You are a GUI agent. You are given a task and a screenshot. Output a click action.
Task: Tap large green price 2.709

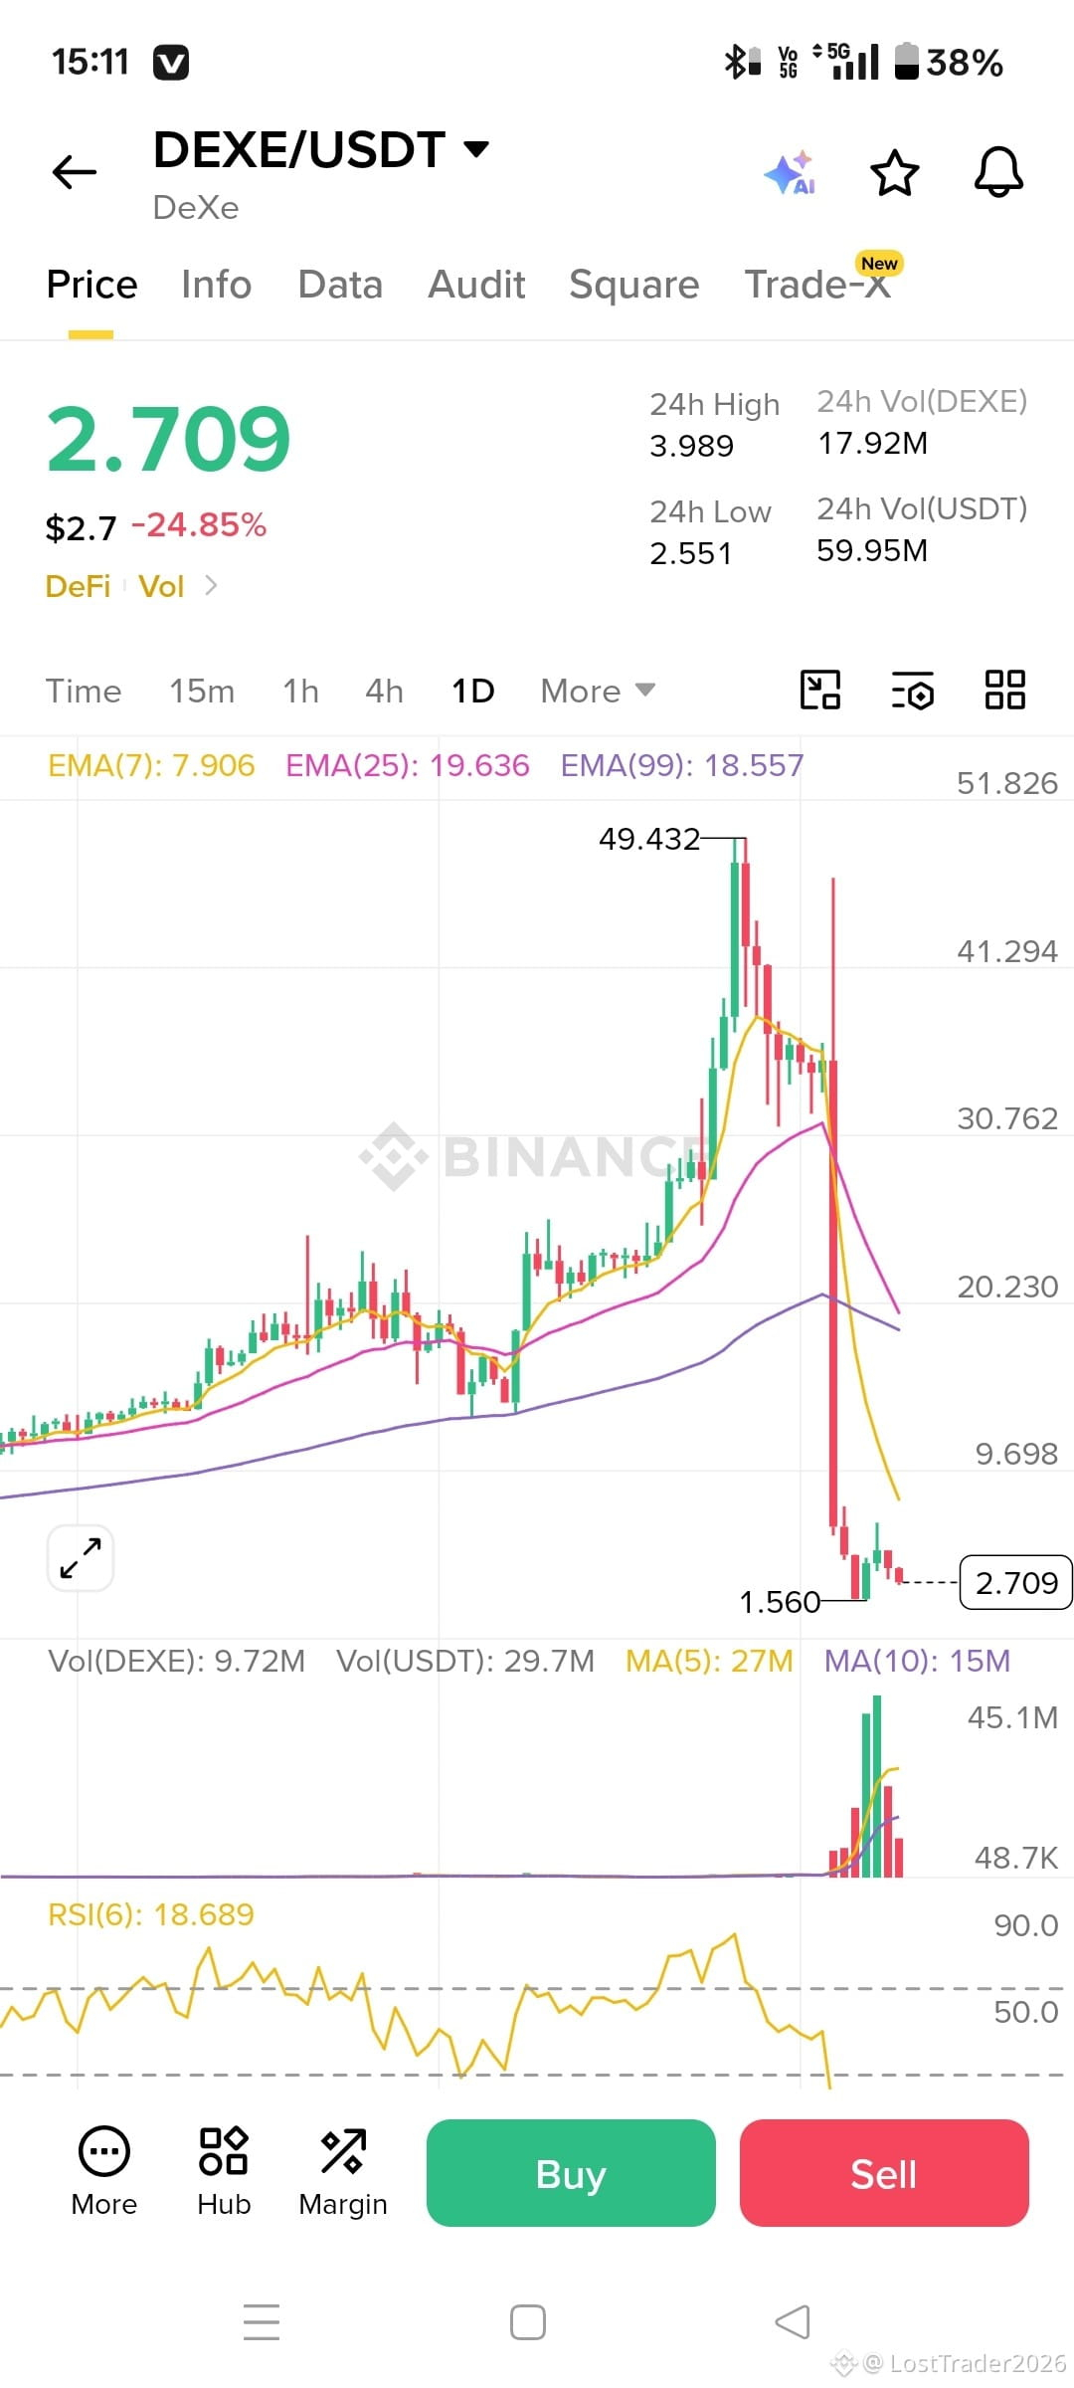tap(168, 439)
